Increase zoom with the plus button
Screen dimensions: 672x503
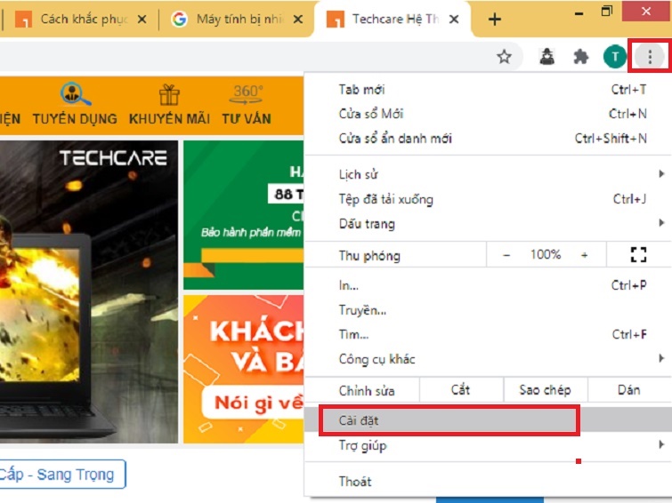(585, 256)
